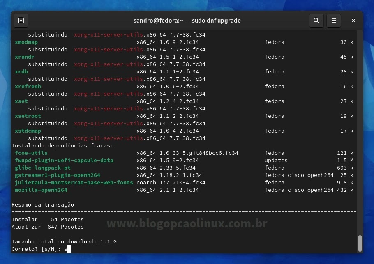Click the fcoe-utils package name
The width and height of the screenshot is (374, 264).
point(31,153)
